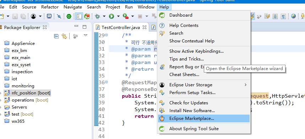The image size is (305, 139).
Task: Toggle Block Selection Mode icon
Action: click(275, 17)
